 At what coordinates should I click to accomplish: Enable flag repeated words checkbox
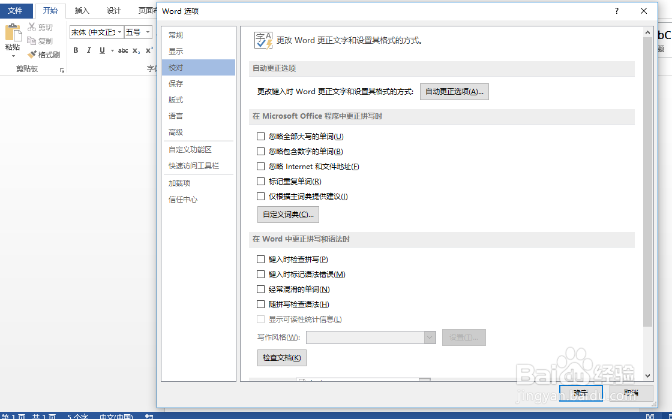260,182
